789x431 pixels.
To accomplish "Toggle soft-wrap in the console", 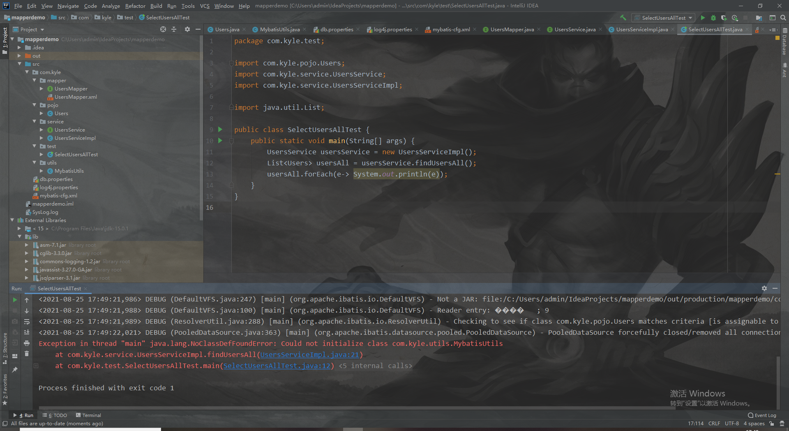I will [27, 321].
